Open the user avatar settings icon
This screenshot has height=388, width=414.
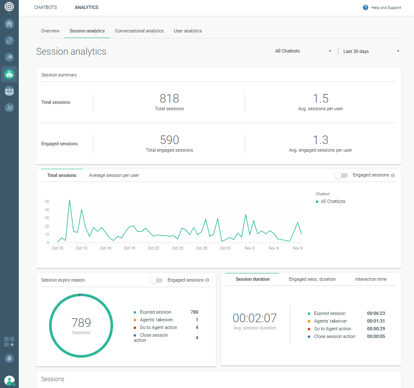click(9, 380)
